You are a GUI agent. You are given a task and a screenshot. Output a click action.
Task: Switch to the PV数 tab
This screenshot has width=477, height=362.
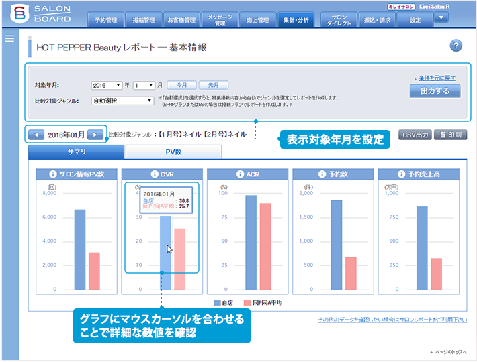coord(173,152)
